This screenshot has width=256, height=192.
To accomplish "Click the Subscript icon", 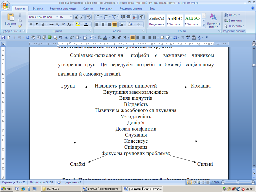I will [57, 24].
